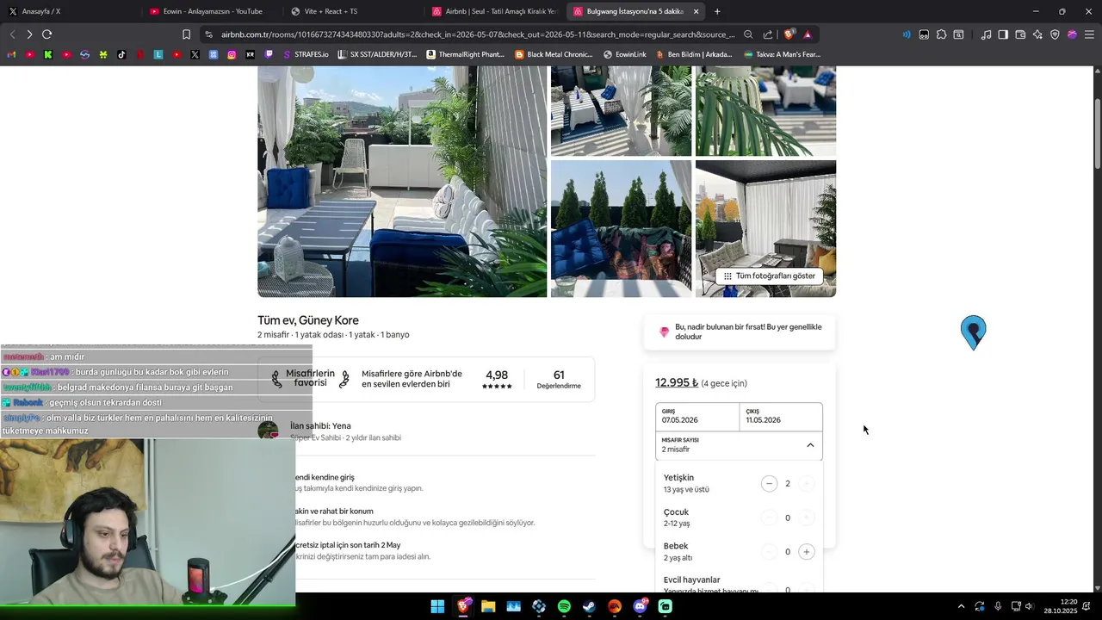
Task: Open the Gmail bookmark icon
Action: coord(11,54)
